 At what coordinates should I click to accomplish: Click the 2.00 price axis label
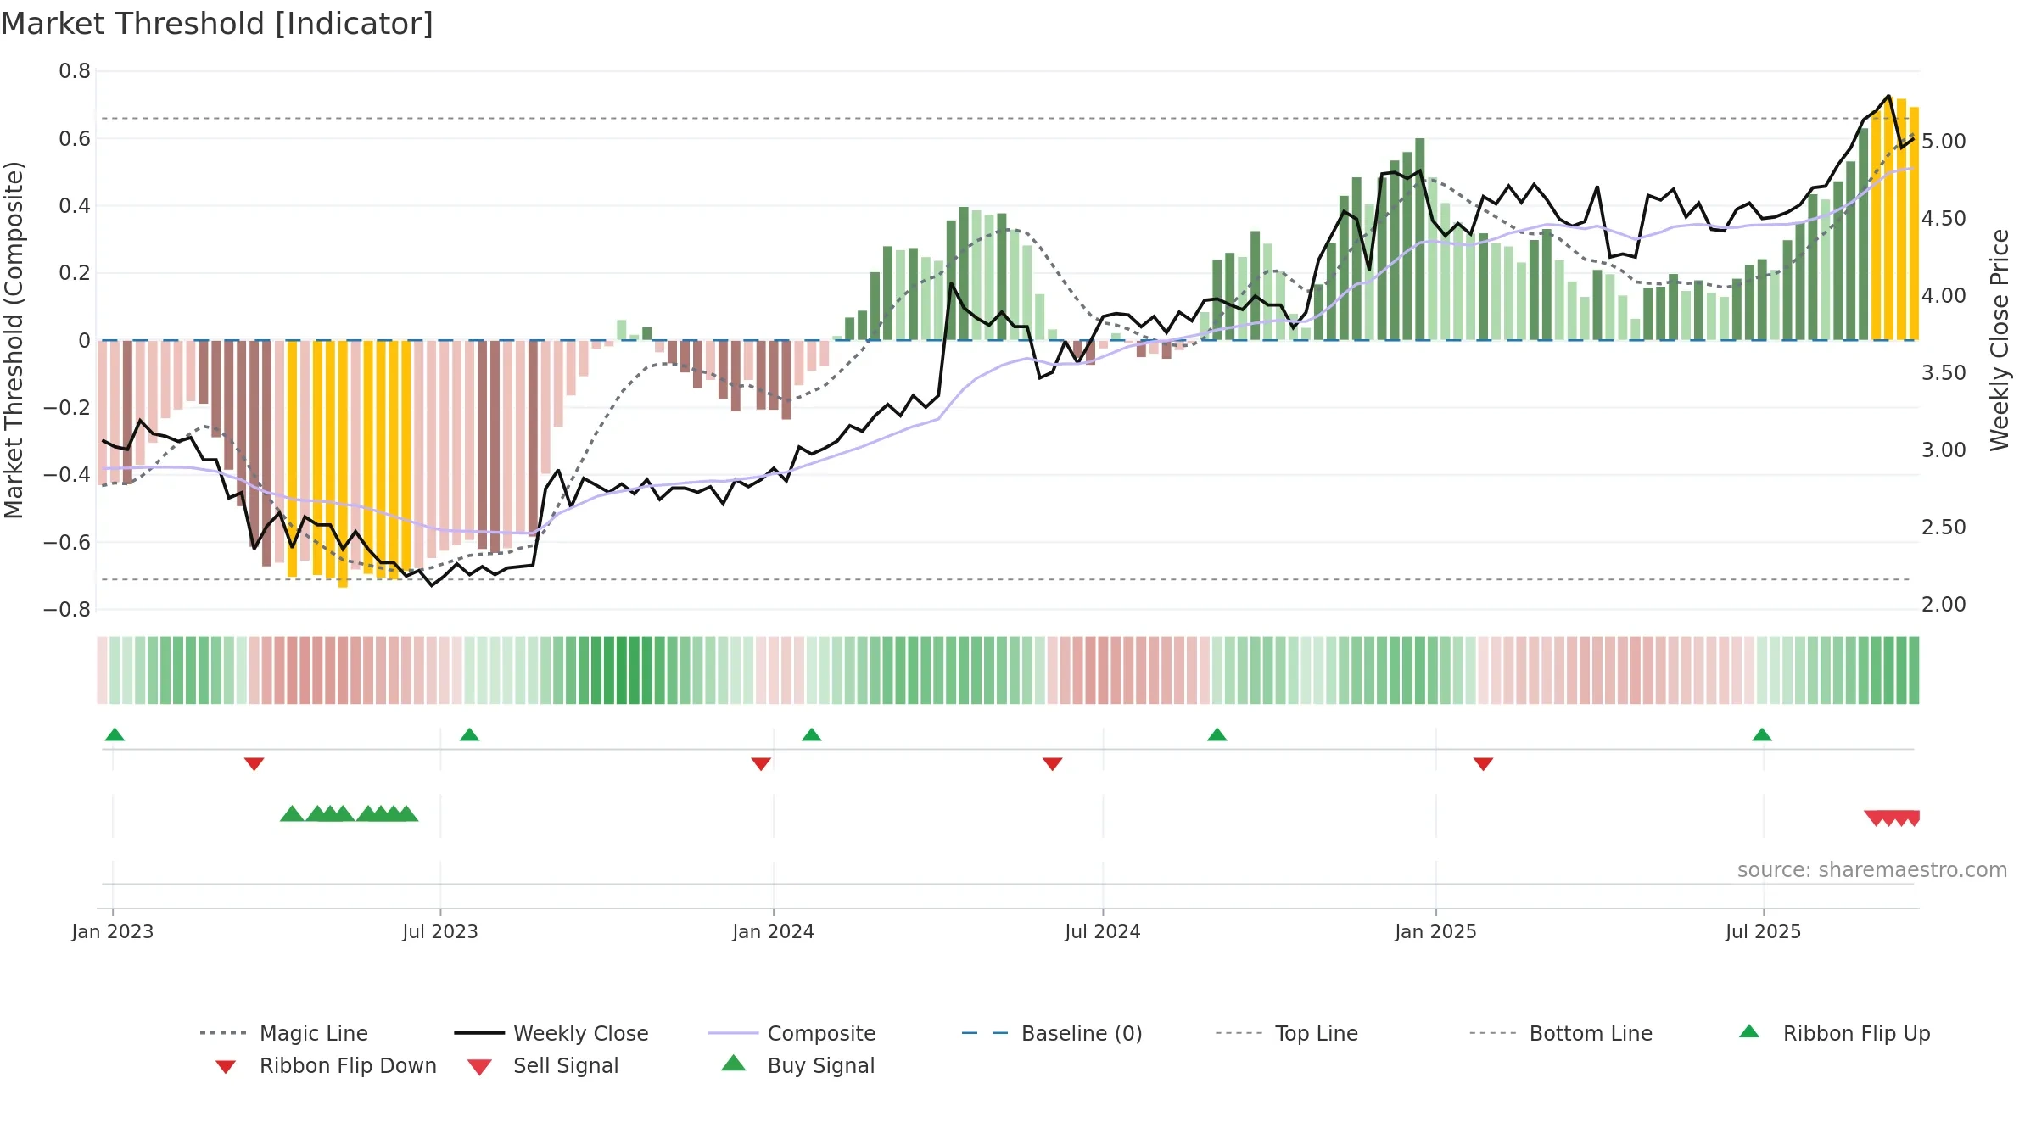click(x=1944, y=605)
